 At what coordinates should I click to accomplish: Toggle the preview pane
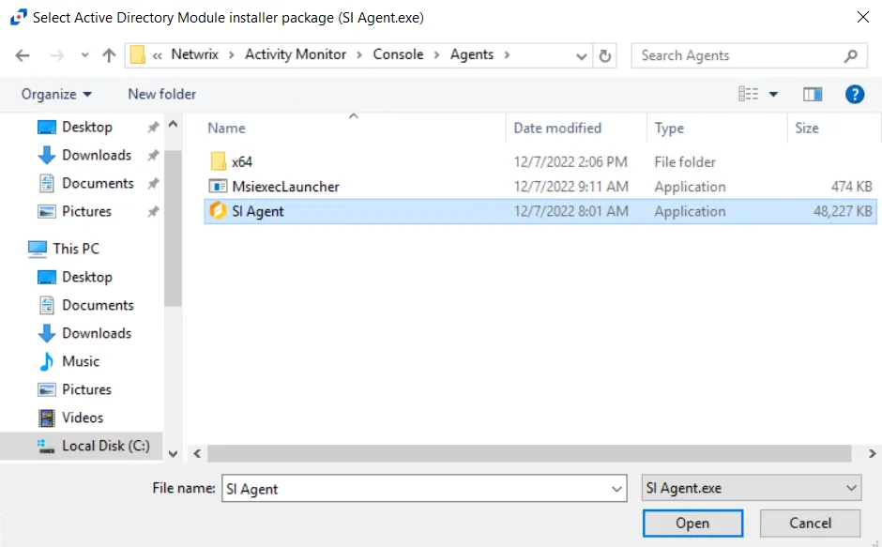click(813, 94)
